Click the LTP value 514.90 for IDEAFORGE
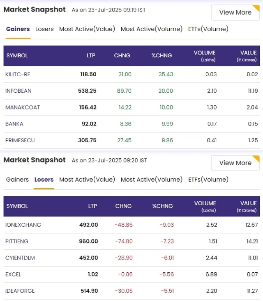This screenshot has width=263, height=301. pos(89,291)
